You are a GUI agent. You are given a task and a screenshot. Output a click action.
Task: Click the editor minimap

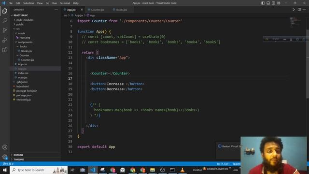point(295,22)
